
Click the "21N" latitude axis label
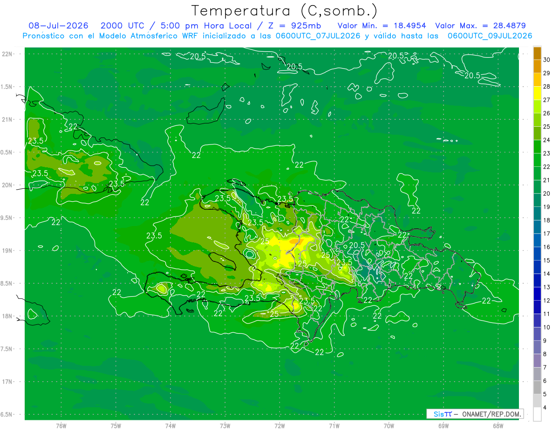7,119
